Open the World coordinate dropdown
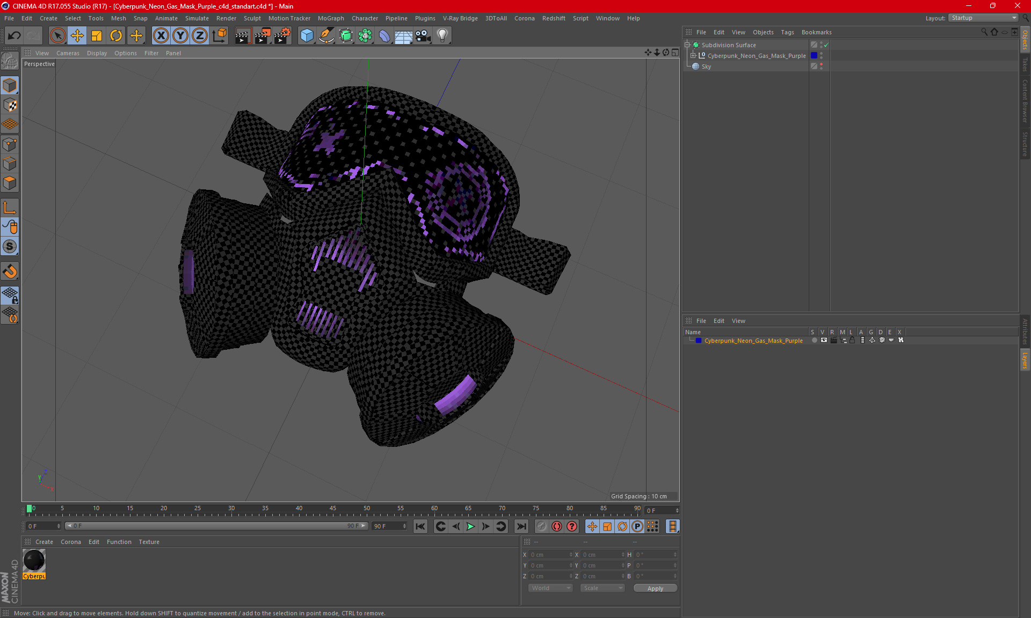Viewport: 1031px width, 618px height. tap(550, 588)
